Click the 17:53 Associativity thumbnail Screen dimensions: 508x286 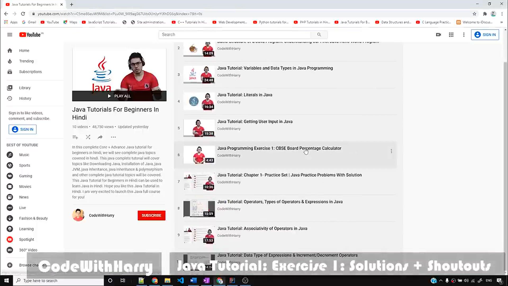[x=199, y=235]
